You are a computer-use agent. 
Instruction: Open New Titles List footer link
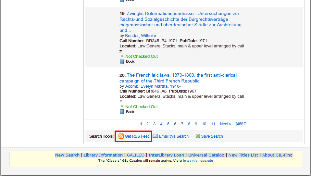(x=243, y=155)
